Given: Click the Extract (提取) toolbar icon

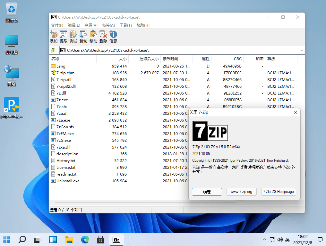Looking at the screenshot, I should 64,37.
